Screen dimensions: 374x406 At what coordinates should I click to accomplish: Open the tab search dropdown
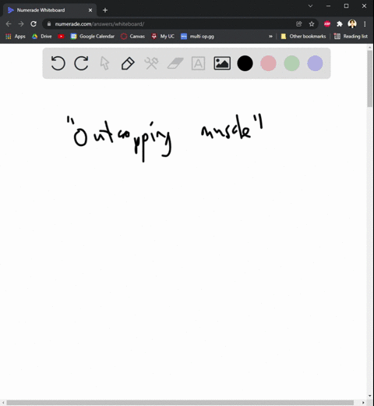pyautogui.click(x=310, y=5)
